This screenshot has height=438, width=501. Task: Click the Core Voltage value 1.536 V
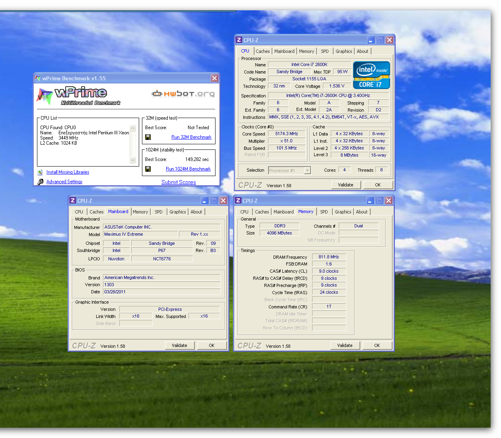click(337, 86)
